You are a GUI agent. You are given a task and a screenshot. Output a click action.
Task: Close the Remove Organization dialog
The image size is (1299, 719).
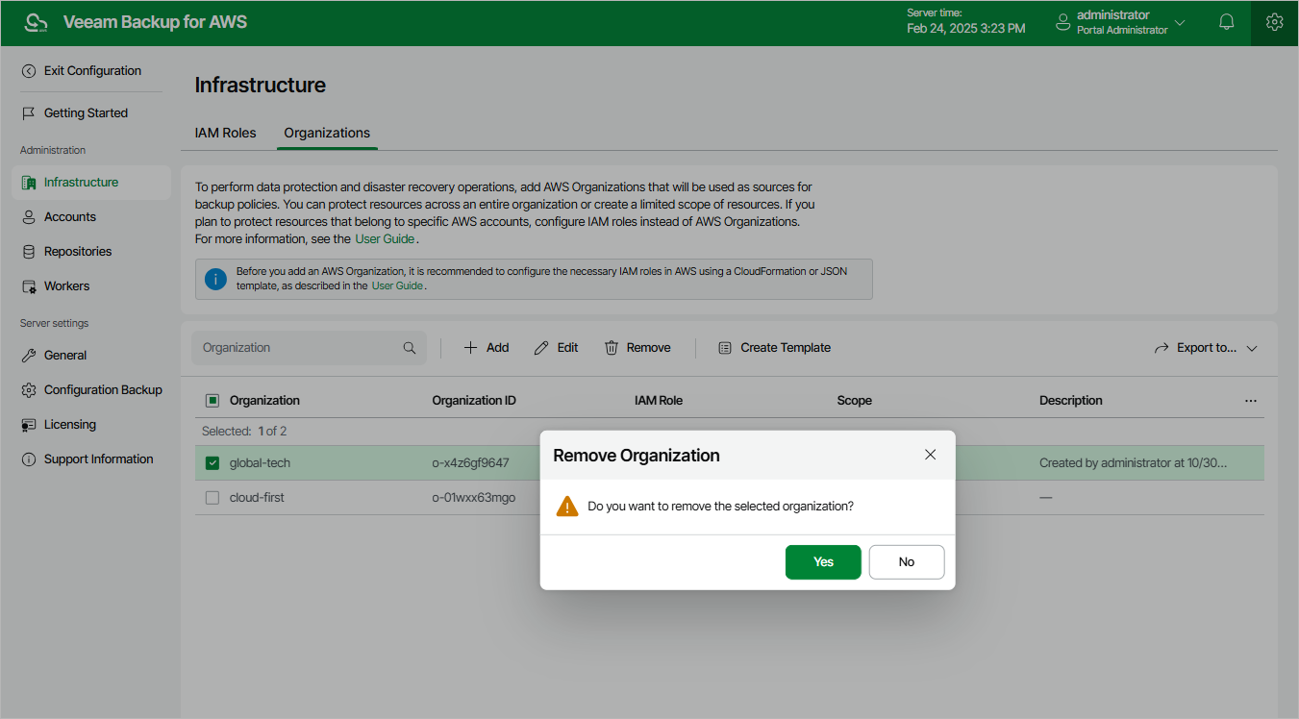[930, 455]
